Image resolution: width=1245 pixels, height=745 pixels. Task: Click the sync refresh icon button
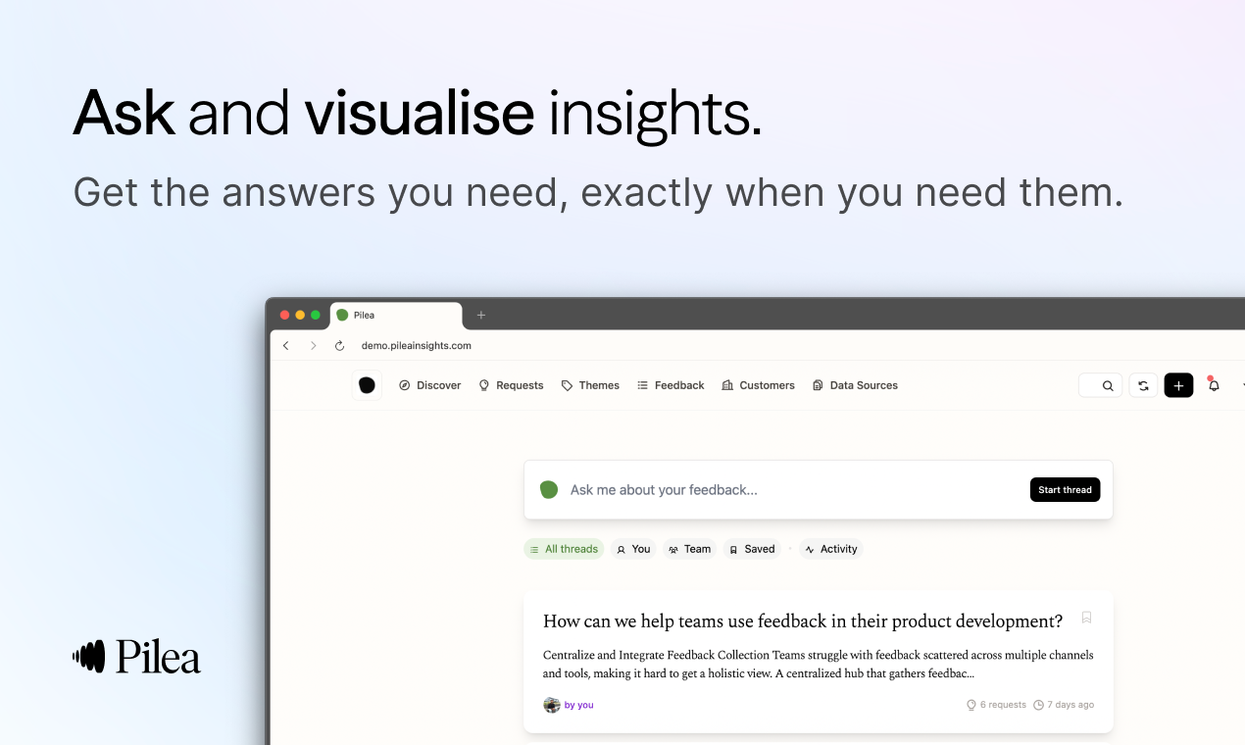click(1143, 385)
